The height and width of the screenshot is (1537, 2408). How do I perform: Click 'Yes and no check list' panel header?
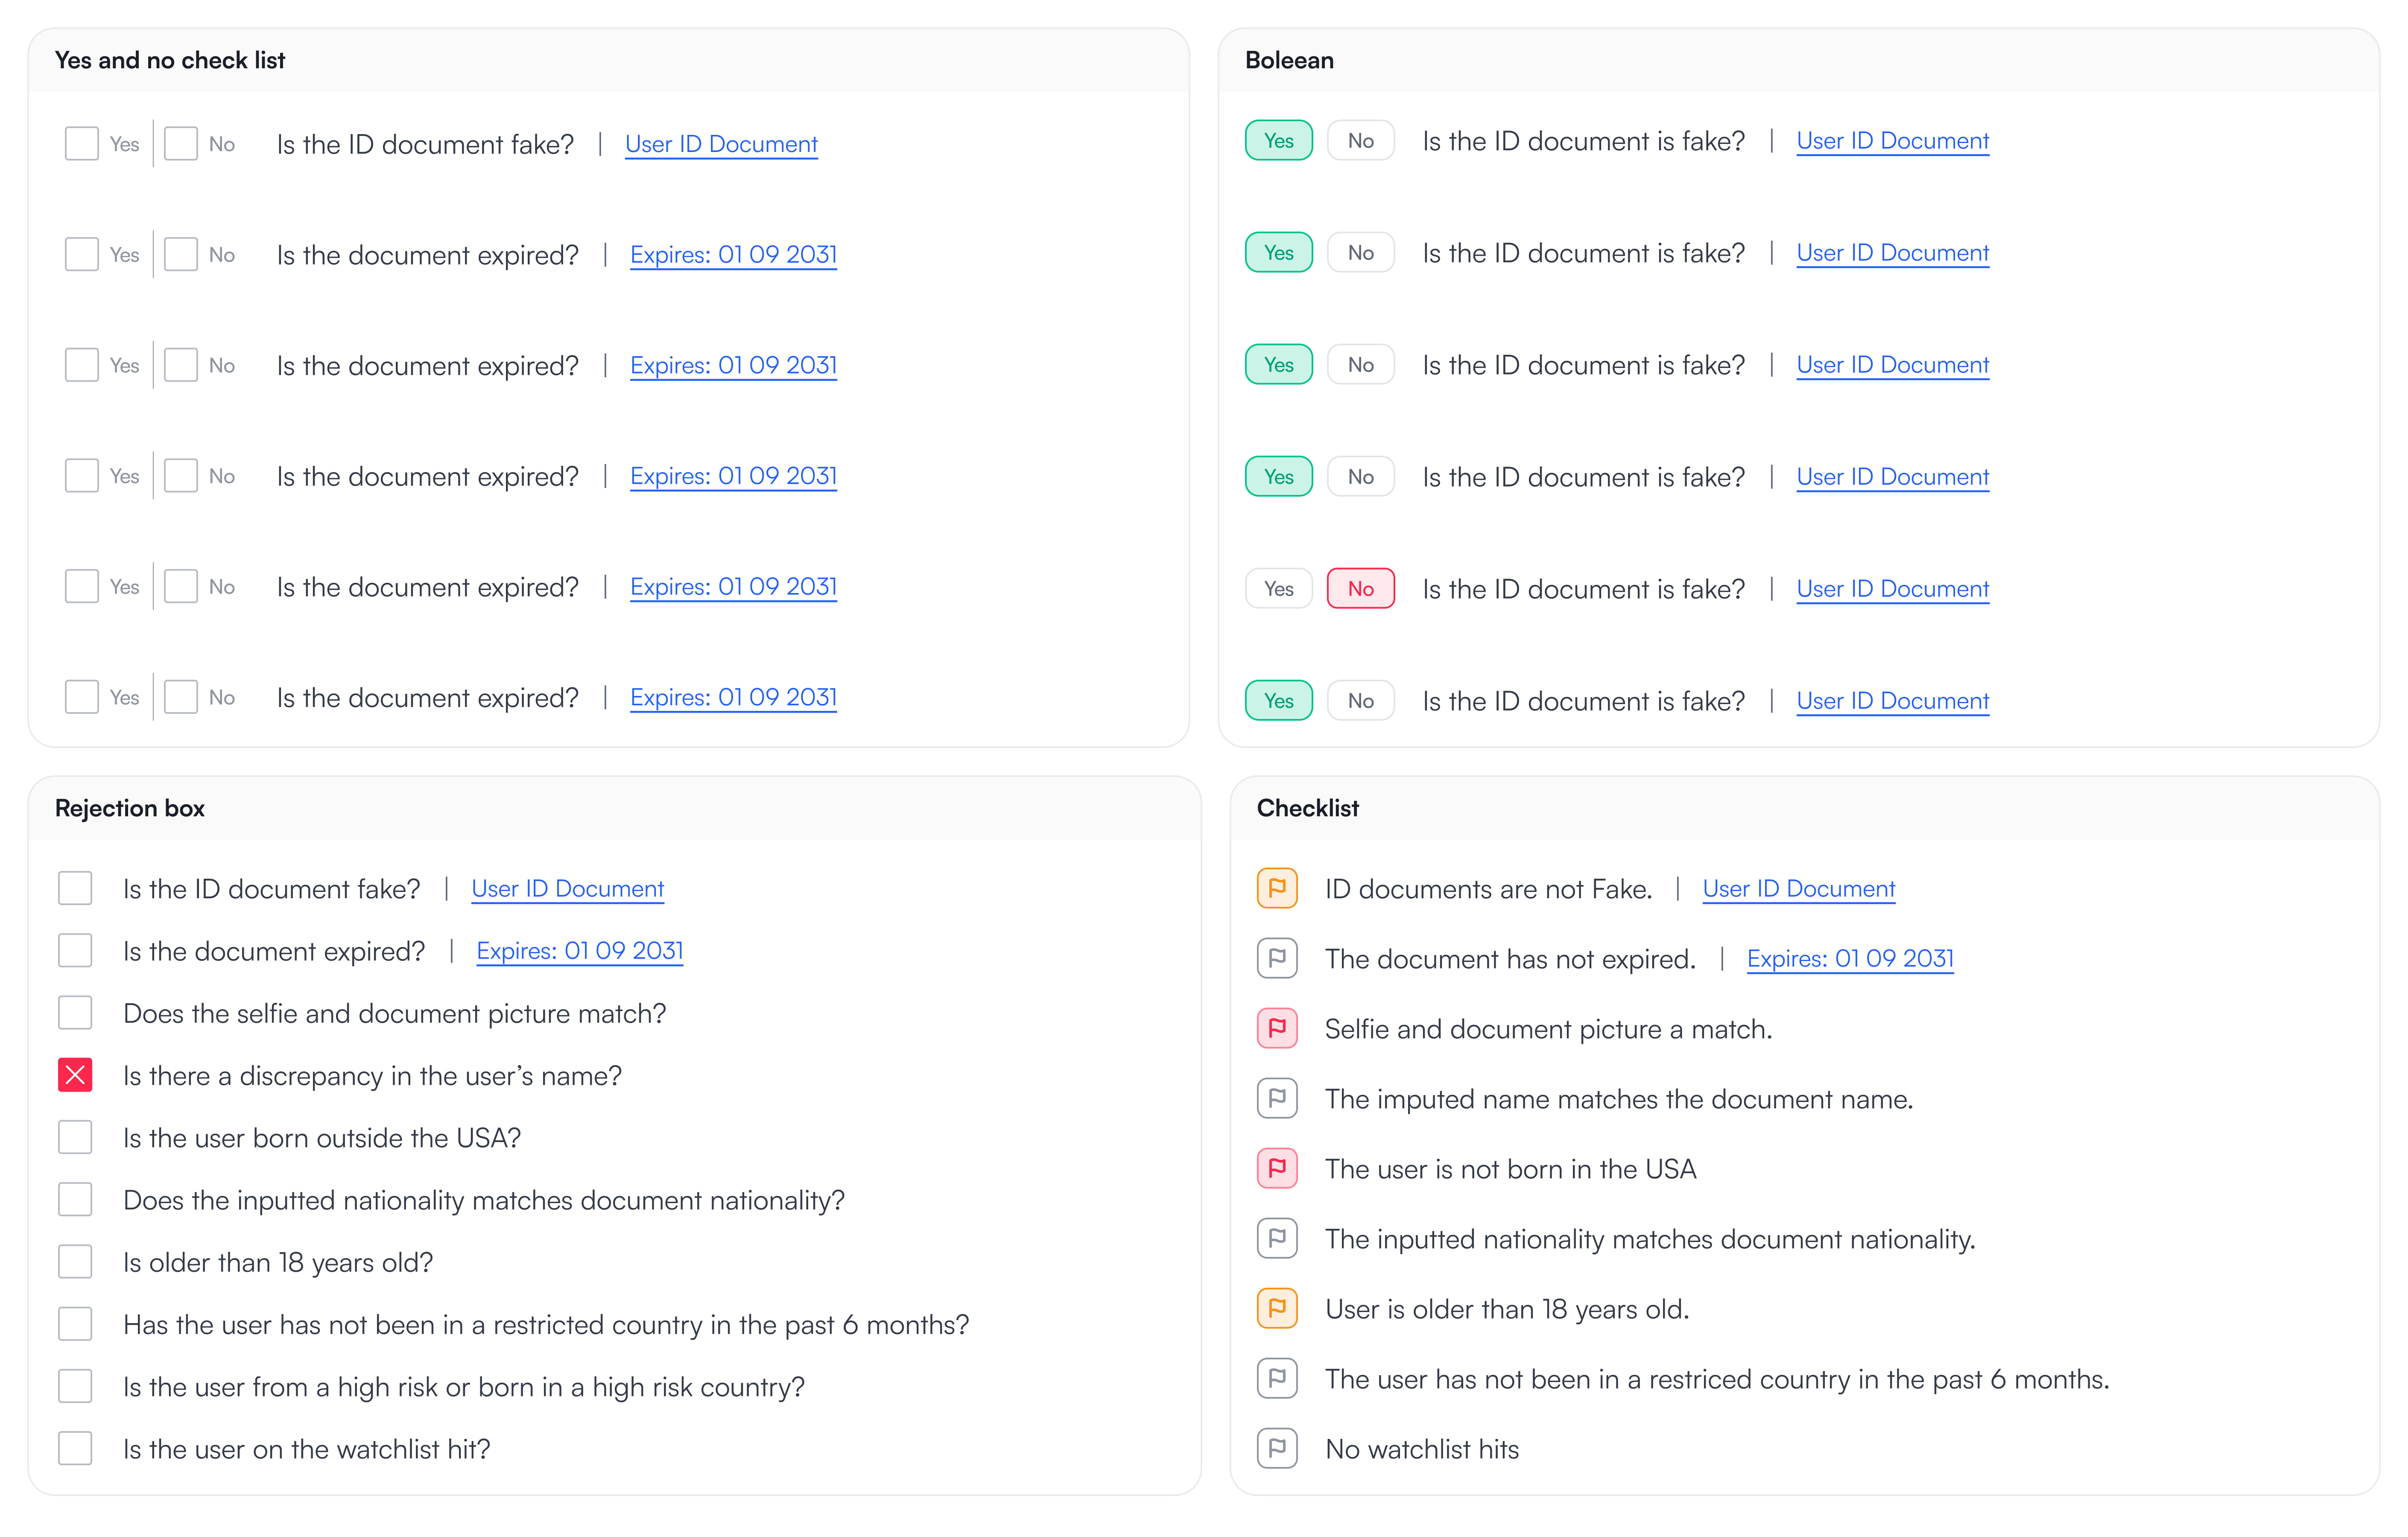(170, 60)
